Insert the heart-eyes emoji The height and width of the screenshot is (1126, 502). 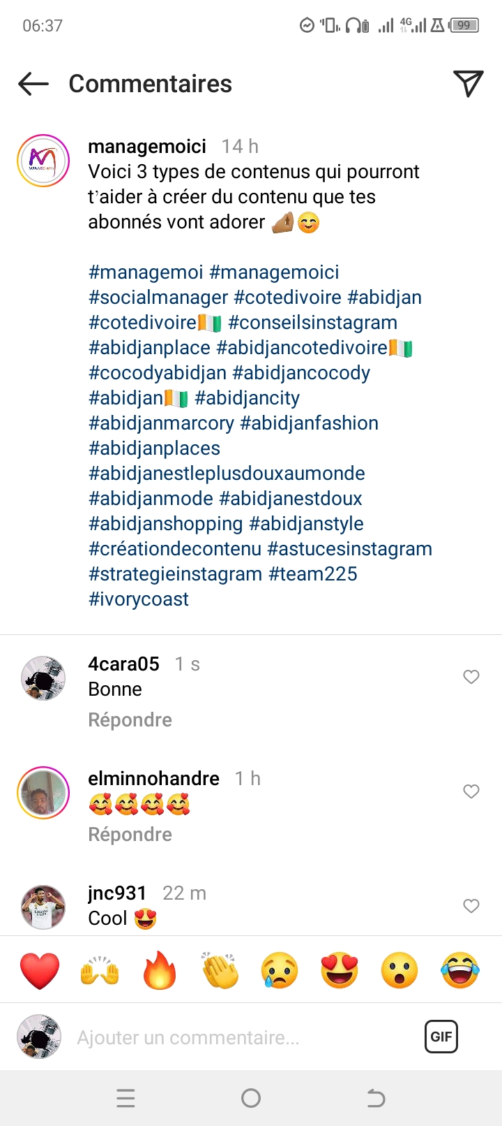pyautogui.click(x=340, y=970)
